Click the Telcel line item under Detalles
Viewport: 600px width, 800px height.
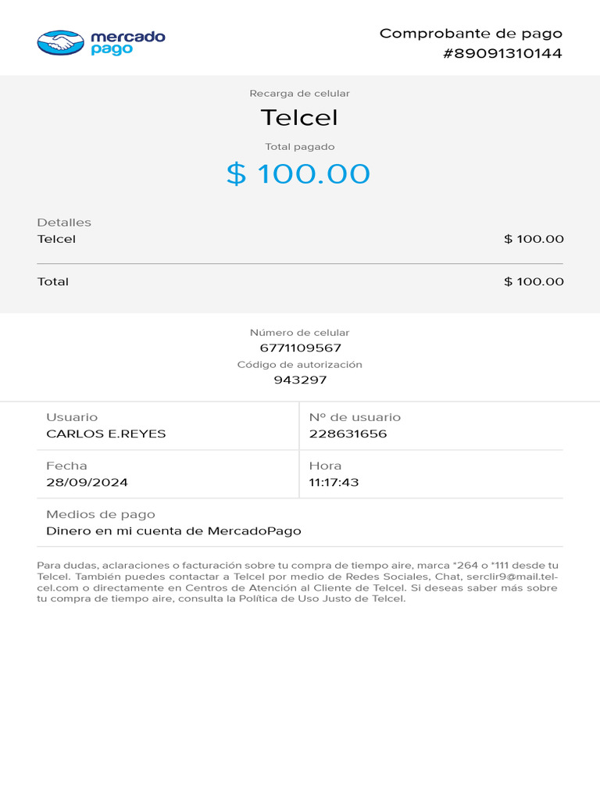tap(56, 239)
